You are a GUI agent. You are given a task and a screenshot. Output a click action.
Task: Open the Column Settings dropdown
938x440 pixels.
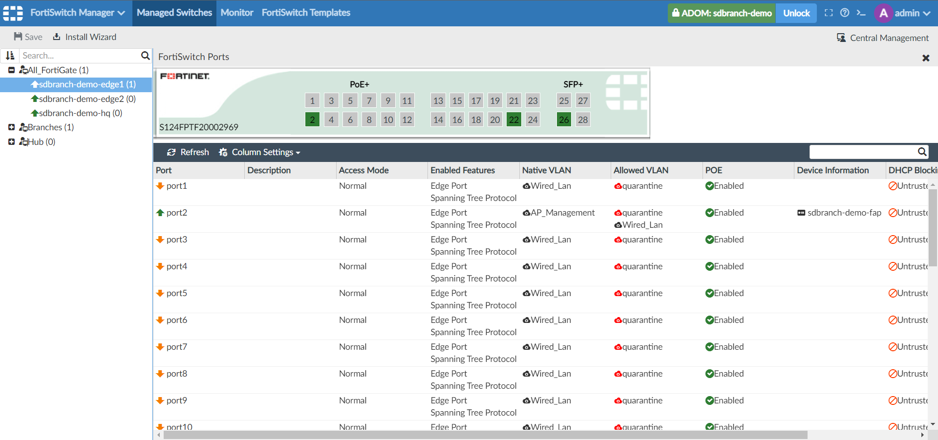259,152
